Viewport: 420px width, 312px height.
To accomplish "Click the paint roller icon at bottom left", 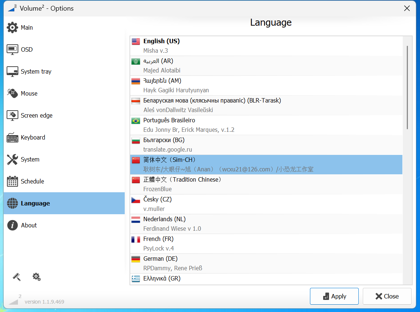I will [17, 277].
